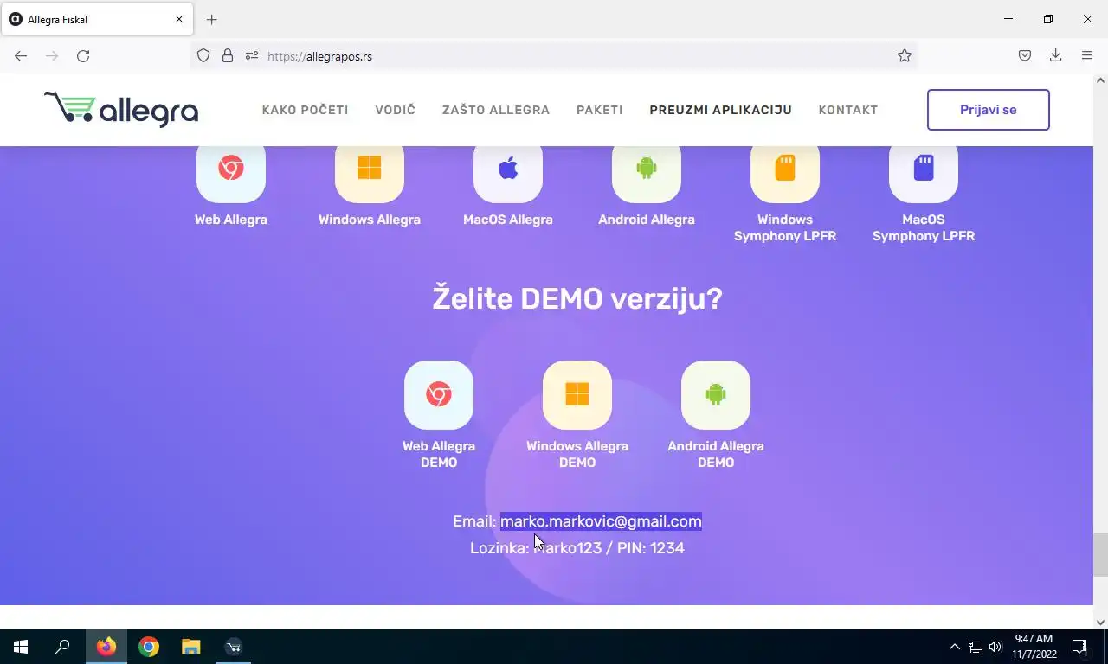Click the Windows Allegra label
This screenshot has height=664, width=1108.
click(x=370, y=220)
